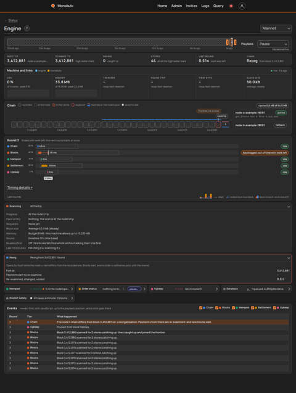296x393 pixels.
Task: Toggle the Blocks events filter checkbox
Action: pyautogui.click(x=216, y=308)
